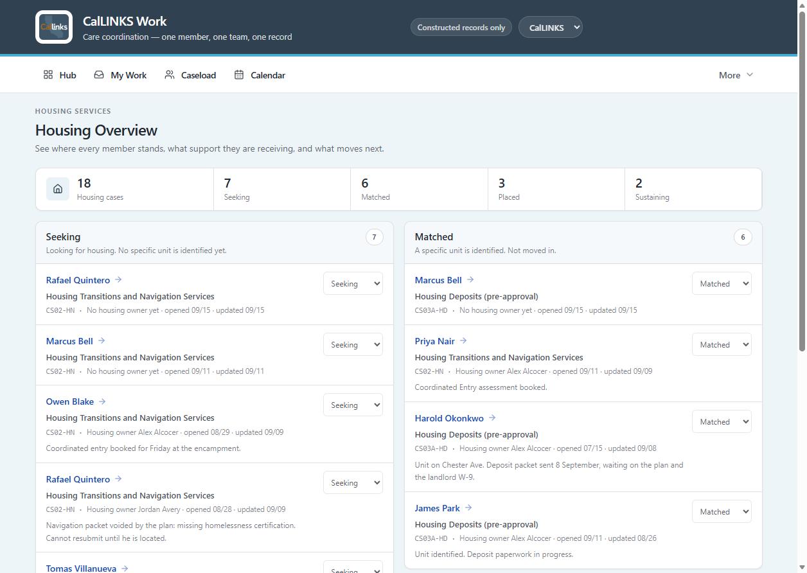Click note about coordinated entry booked Friday
Image resolution: width=807 pixels, height=573 pixels.
pos(143,448)
